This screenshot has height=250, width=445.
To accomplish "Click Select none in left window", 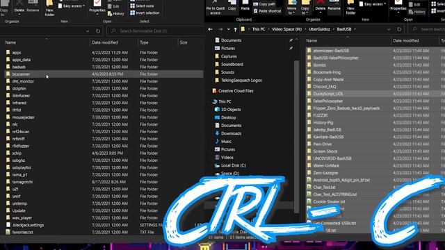I will (142, 6).
